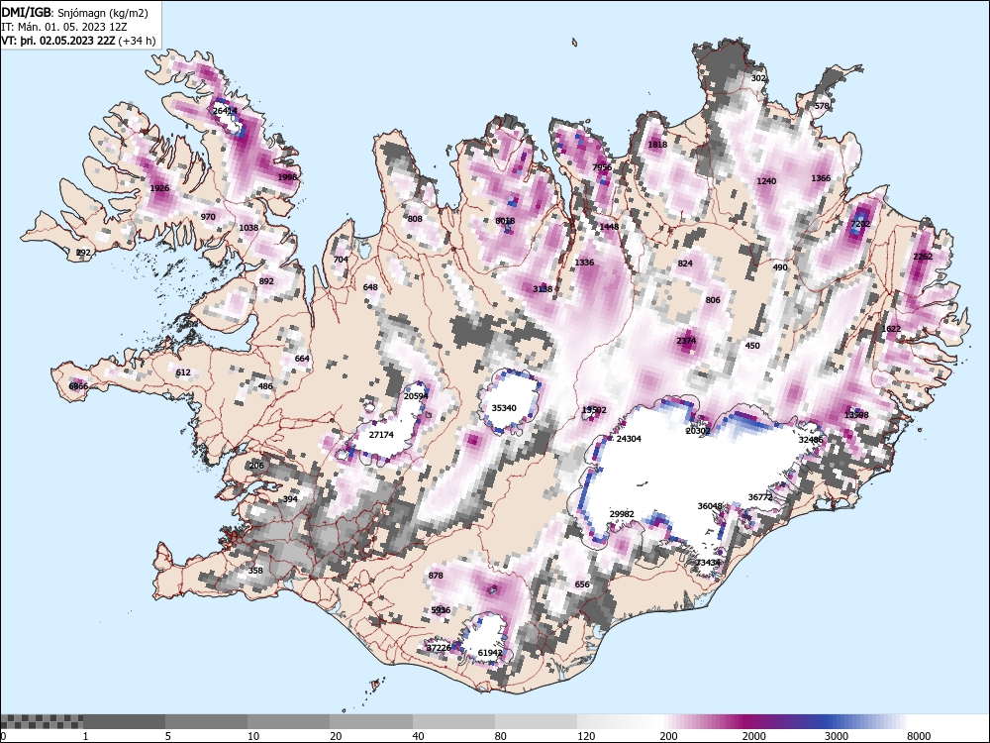Viewport: 990px width, 743px height.
Task: Click the snow value 7202
Action: coord(860,224)
